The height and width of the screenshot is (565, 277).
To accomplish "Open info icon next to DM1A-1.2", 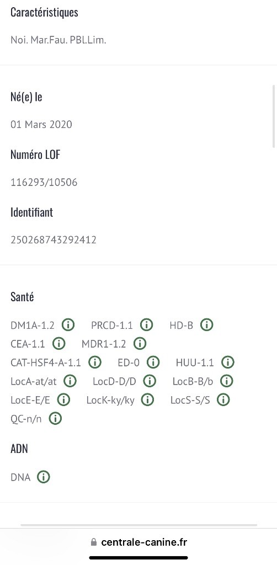I will point(68,324).
